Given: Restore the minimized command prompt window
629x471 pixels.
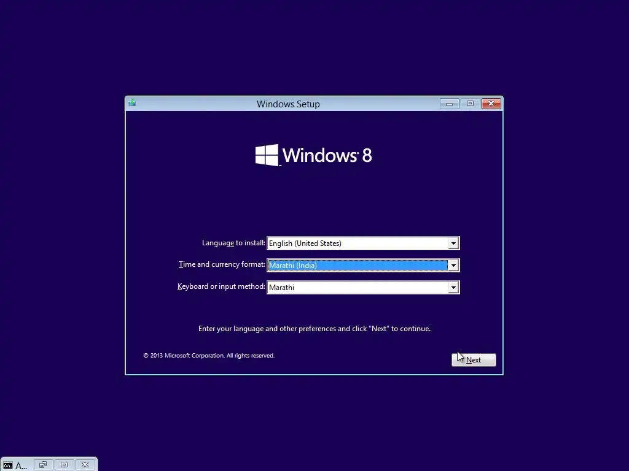Looking at the screenshot, I should point(43,465).
